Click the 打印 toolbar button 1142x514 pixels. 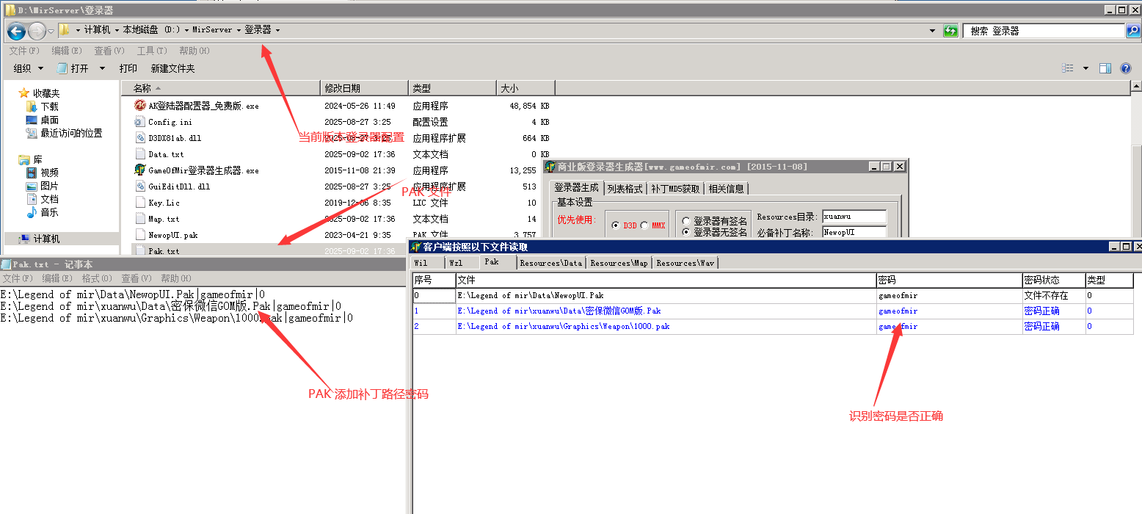[x=128, y=68]
